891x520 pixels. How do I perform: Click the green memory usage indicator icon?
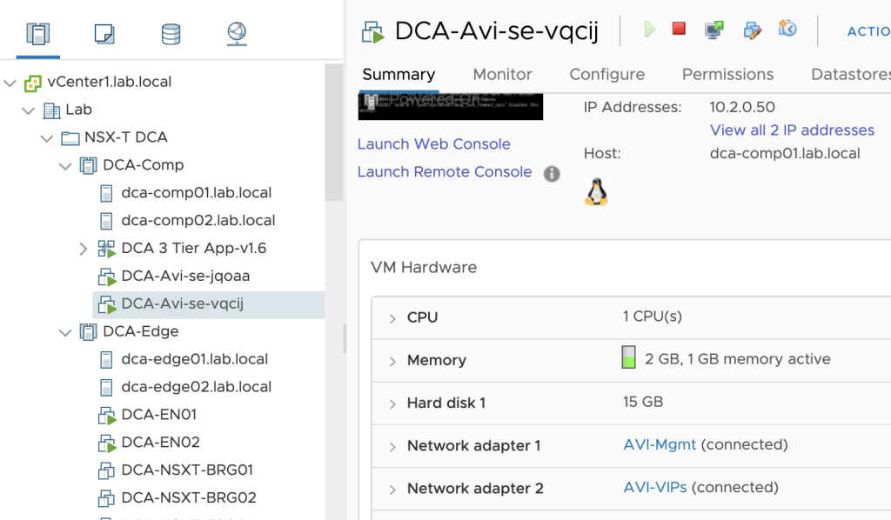628,357
